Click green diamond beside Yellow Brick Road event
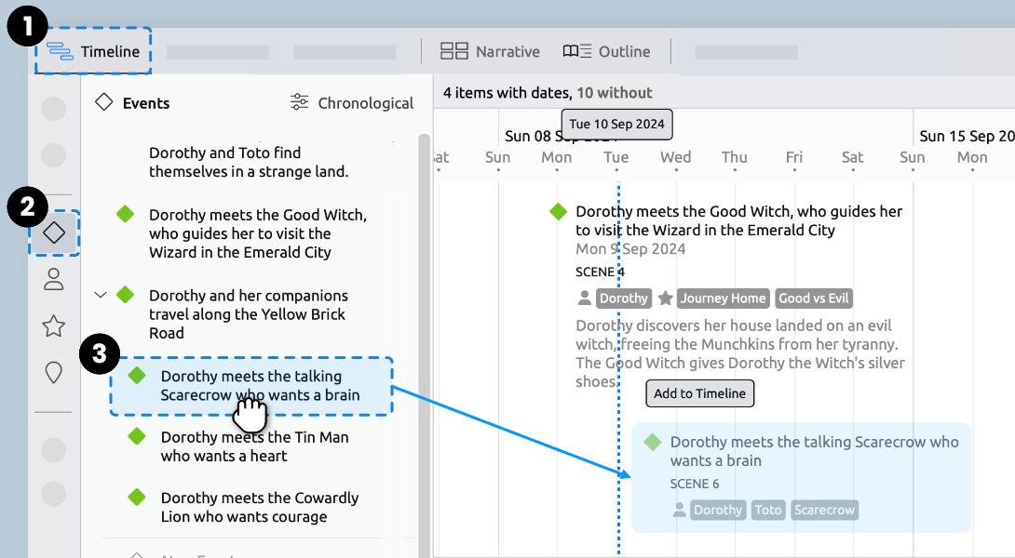This screenshot has height=558, width=1015. pyautogui.click(x=126, y=295)
